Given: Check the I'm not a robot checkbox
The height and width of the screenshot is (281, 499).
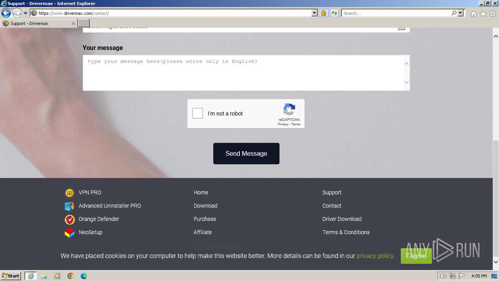Looking at the screenshot, I should point(198,114).
